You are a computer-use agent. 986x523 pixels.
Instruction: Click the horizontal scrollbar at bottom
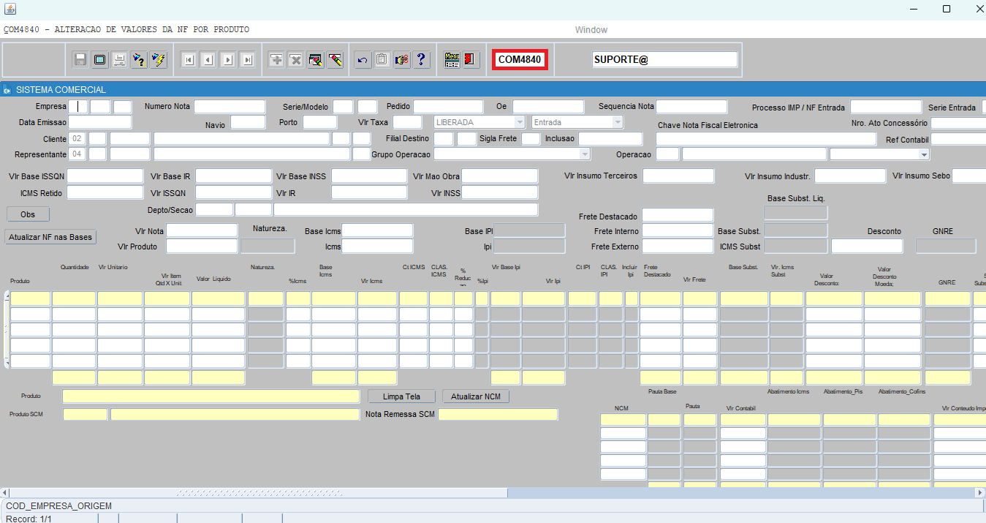coord(493,493)
